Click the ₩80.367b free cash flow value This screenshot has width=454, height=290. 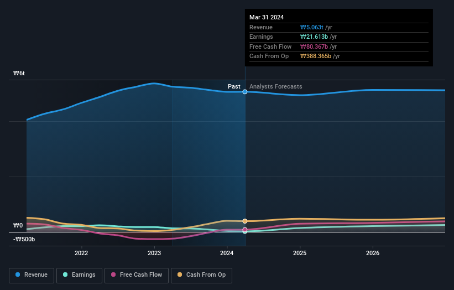click(314, 46)
